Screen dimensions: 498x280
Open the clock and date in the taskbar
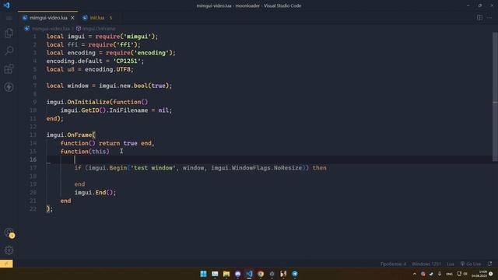click(x=479, y=274)
